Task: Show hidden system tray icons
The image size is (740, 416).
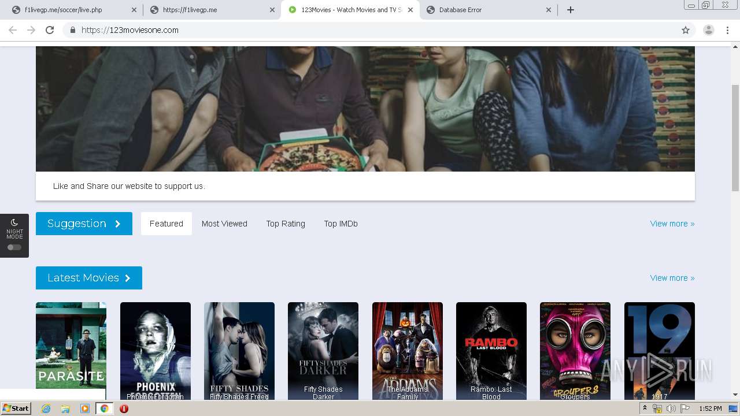Action: tap(645, 408)
